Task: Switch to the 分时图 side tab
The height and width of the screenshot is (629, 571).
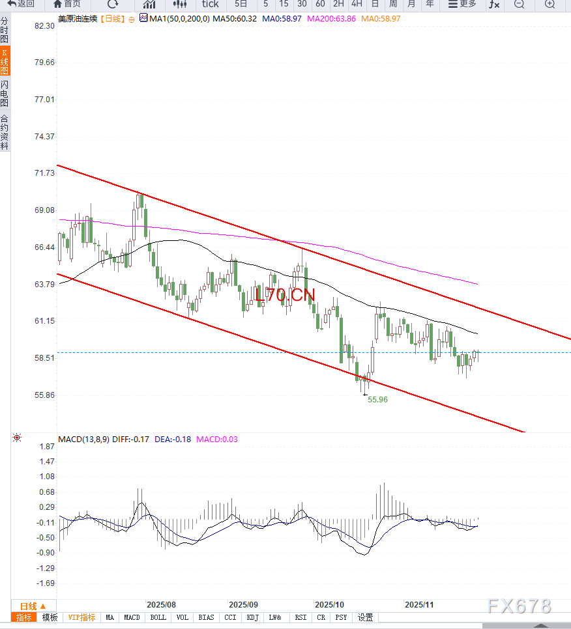Action: coord(5,31)
